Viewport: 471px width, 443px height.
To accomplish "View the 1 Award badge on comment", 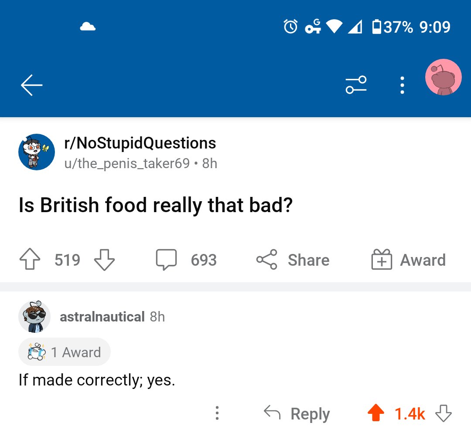I will coord(65,352).
